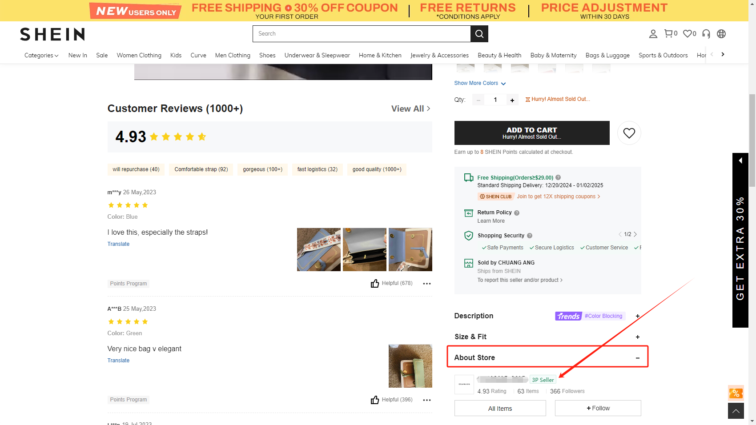Click Free Shipping help question icon
756x425 pixels.
tap(558, 177)
